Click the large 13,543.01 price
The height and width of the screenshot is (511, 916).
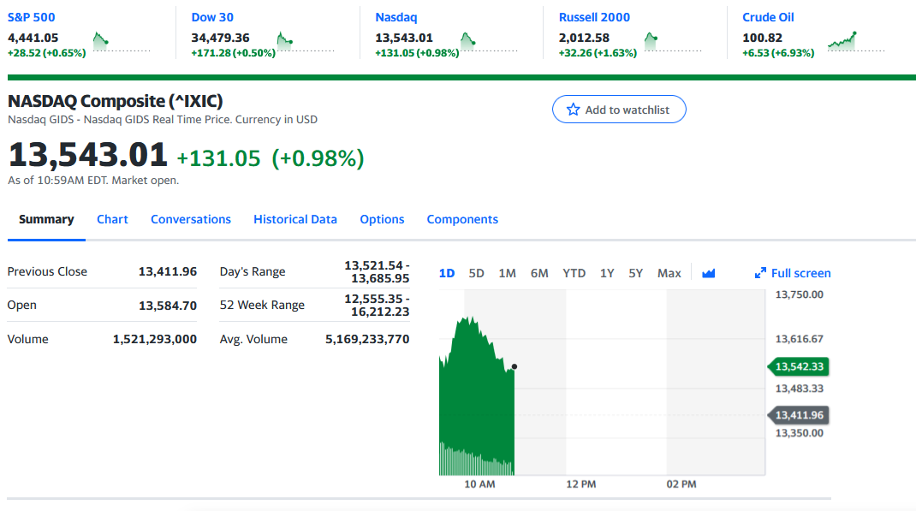(x=87, y=155)
